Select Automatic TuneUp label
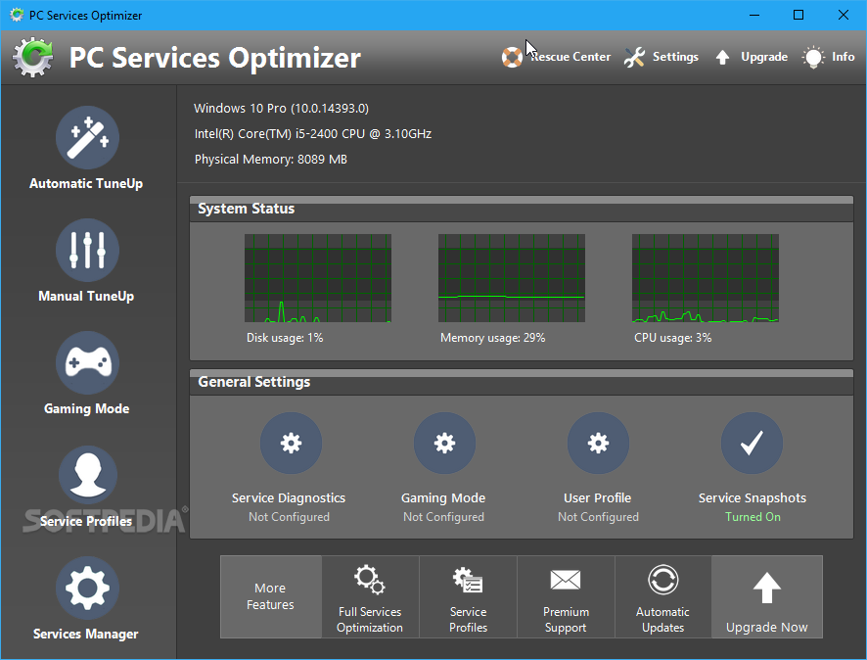 (x=86, y=184)
